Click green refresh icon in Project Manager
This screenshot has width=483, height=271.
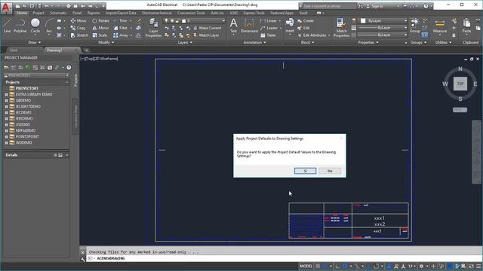tap(28, 68)
